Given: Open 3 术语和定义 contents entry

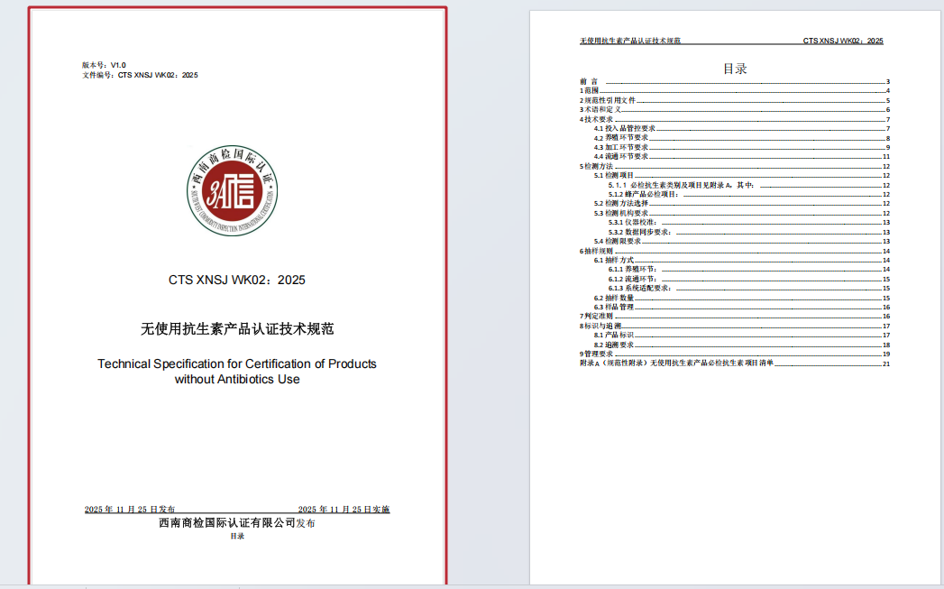Looking at the screenshot, I should 601,109.
